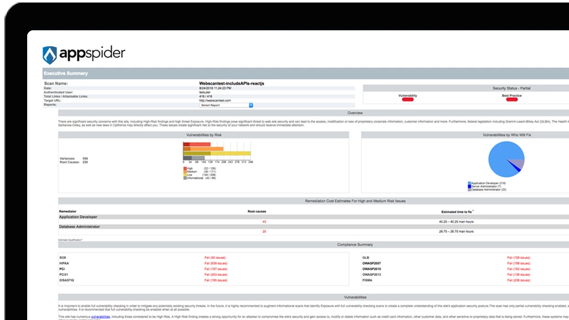Open OWASP2007 Fail (188 issues) result
This screenshot has width=569, height=320.
[x=518, y=263]
